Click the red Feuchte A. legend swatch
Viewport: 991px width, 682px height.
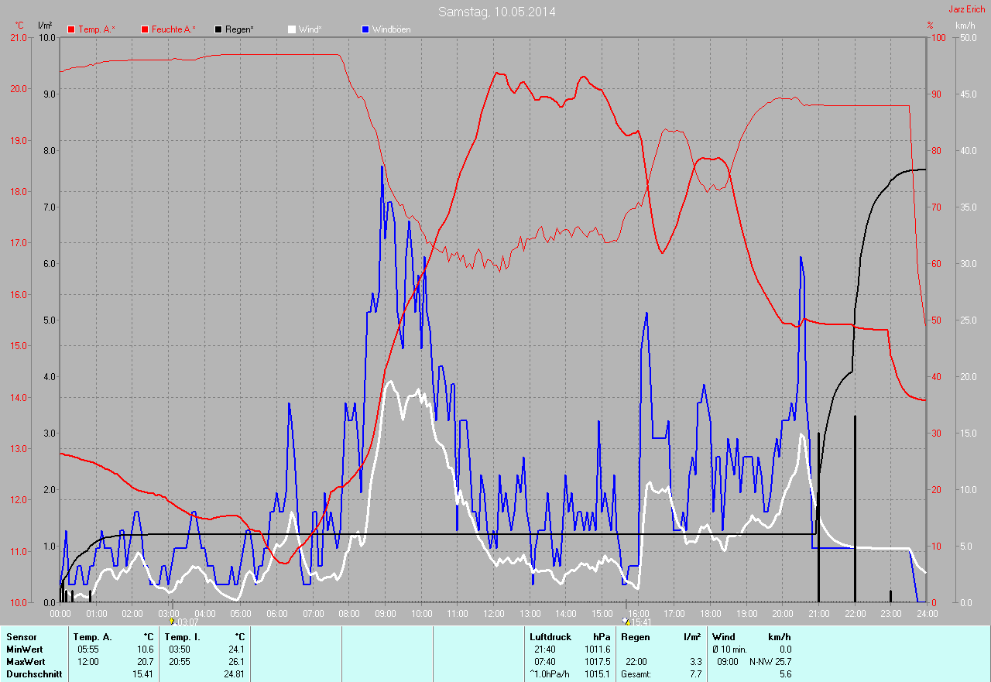(x=144, y=29)
